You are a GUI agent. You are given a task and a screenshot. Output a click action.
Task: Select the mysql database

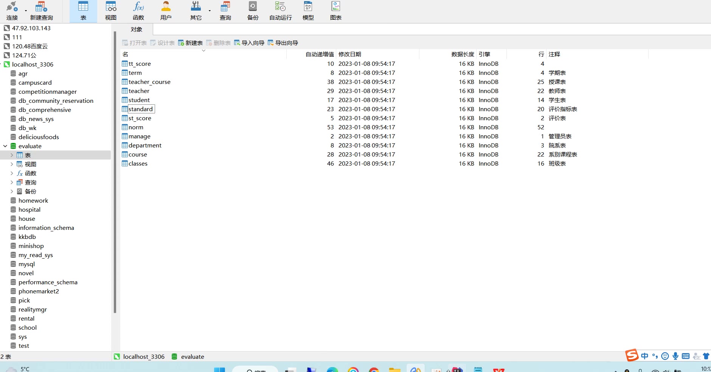(26, 264)
